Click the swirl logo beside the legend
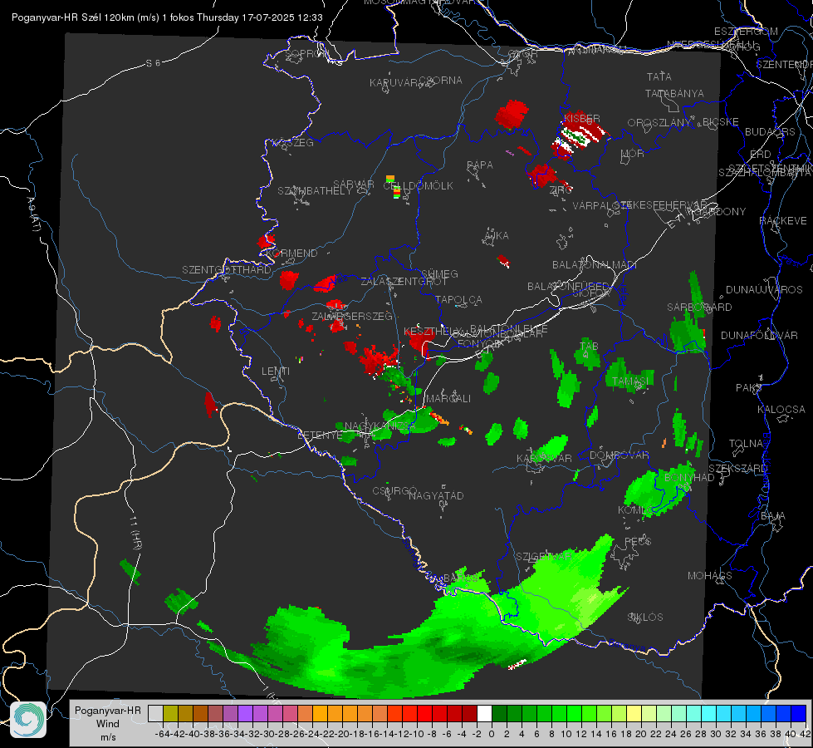The image size is (813, 748). coord(28,720)
